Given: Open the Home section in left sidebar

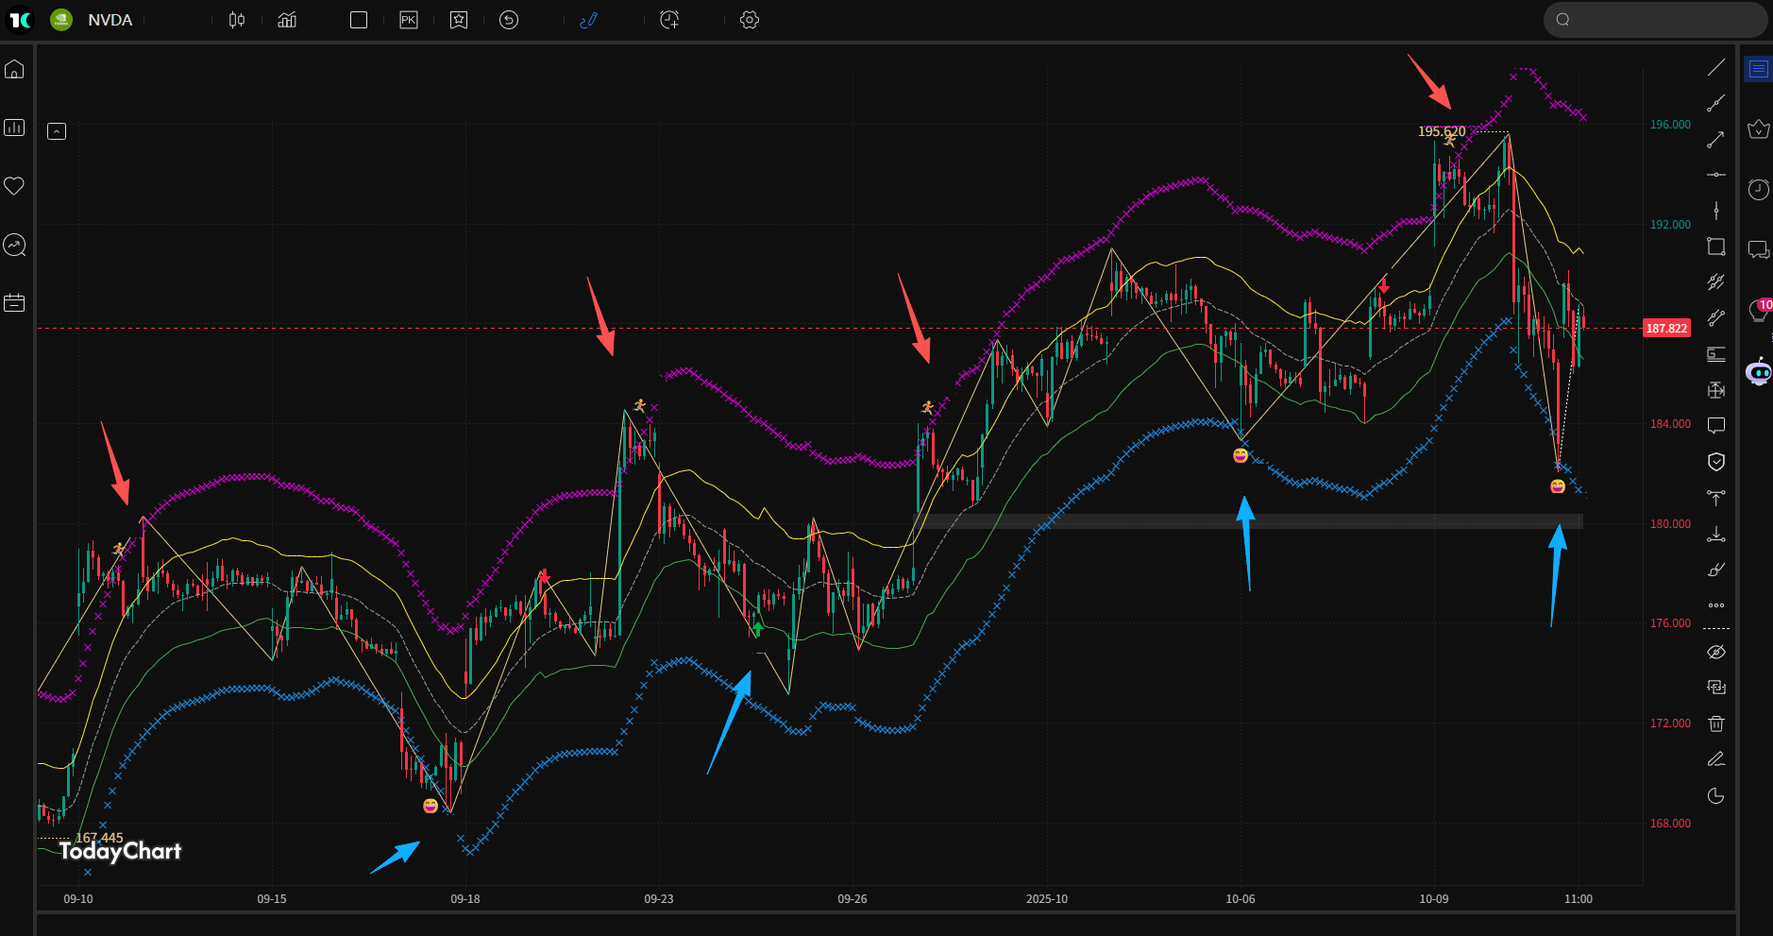Looking at the screenshot, I should coord(14,69).
